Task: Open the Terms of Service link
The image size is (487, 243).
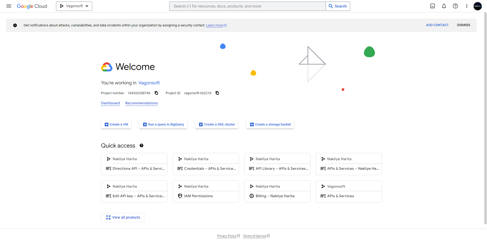Action: tap(255, 236)
